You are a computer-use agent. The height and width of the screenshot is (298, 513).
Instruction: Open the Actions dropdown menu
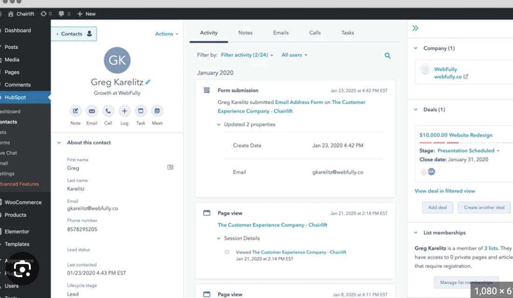pos(166,34)
